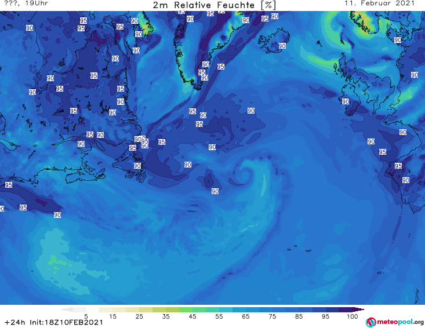
Task: Click the legend value 5
Action: point(86,316)
